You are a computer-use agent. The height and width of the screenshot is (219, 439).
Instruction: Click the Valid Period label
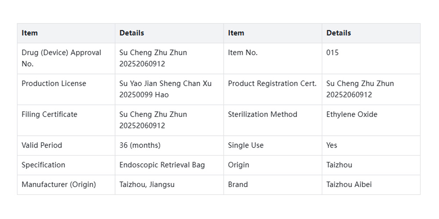pos(42,145)
